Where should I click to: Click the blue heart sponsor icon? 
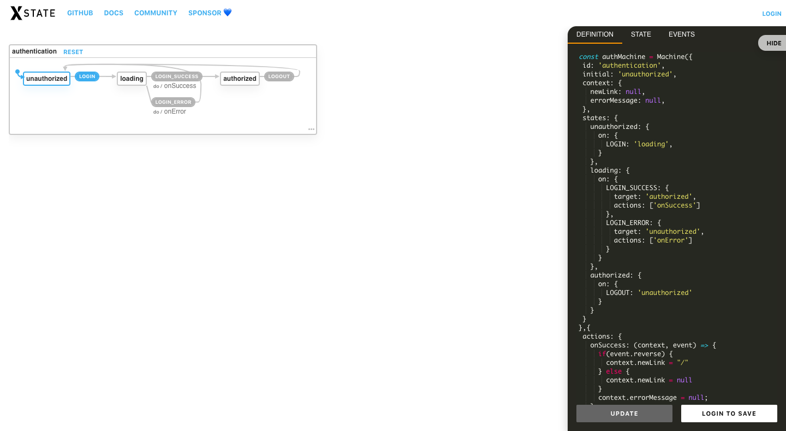(228, 13)
